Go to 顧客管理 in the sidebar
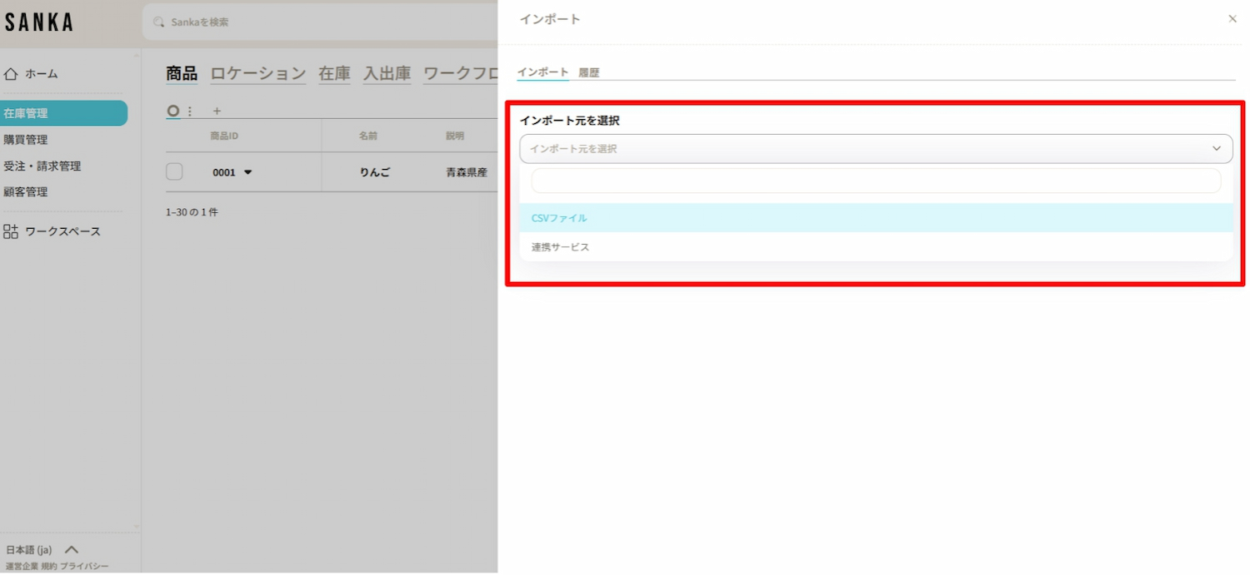The width and height of the screenshot is (1250, 575). click(26, 191)
